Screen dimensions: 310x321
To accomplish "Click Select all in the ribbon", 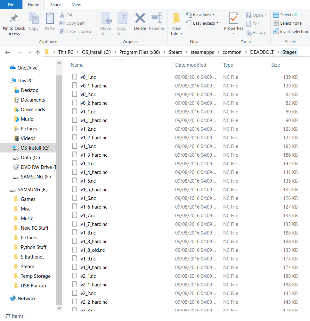I will coord(285,15).
